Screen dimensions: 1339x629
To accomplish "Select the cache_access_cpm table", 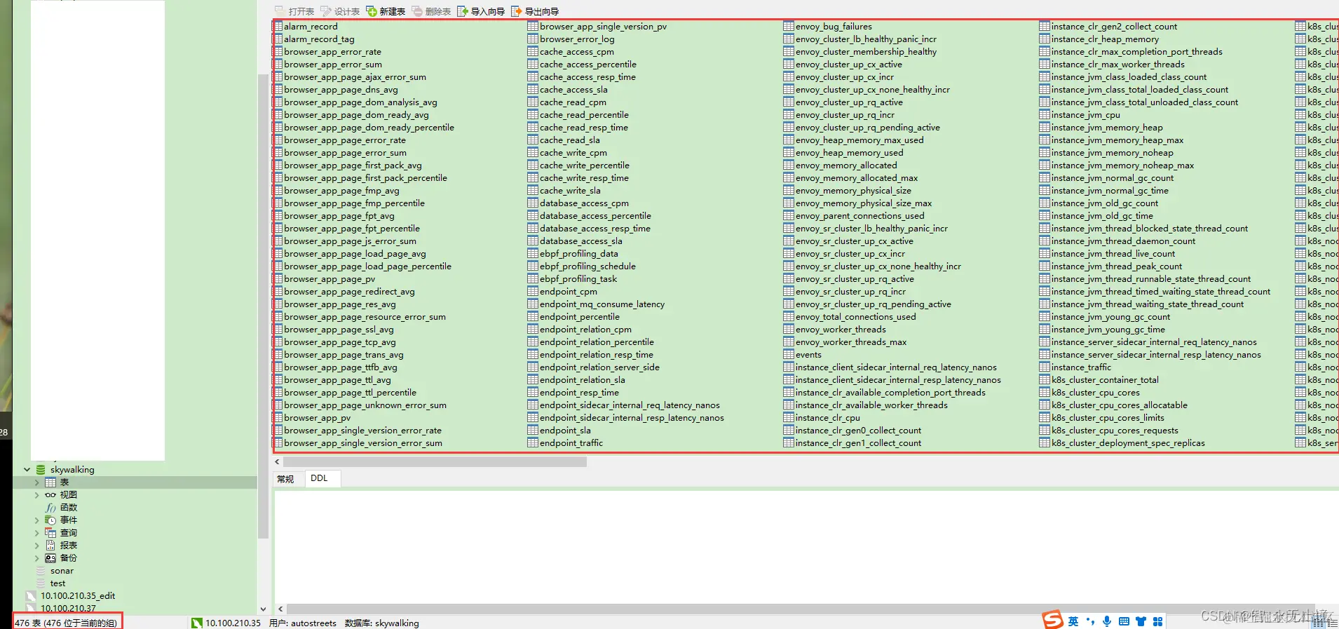I will click(576, 52).
